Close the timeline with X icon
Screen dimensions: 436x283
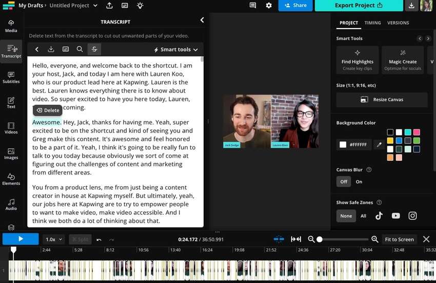coord(426,239)
